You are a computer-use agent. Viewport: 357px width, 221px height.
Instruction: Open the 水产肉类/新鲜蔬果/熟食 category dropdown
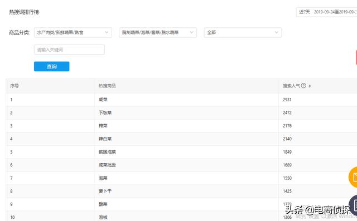[73, 32]
